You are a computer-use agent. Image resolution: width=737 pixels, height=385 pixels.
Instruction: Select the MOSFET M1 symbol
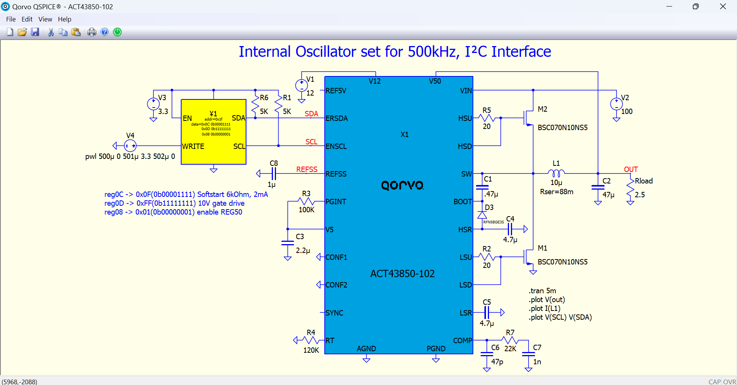coord(529,257)
